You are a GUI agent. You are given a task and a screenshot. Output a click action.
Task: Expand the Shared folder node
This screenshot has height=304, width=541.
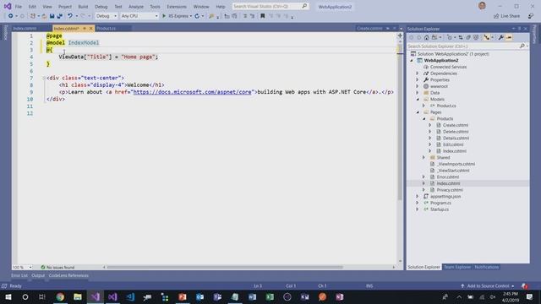click(424, 158)
